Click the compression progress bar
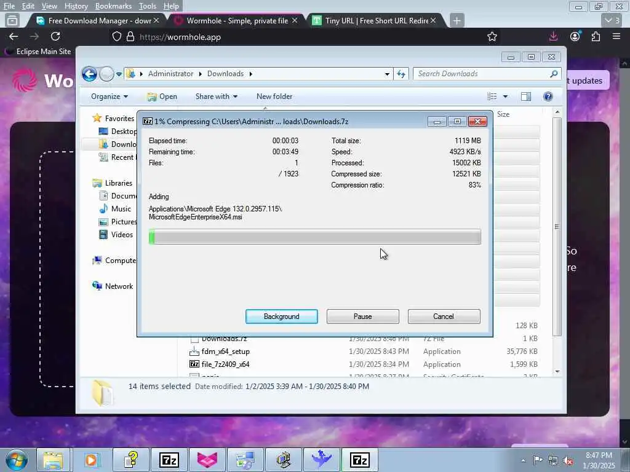The image size is (630, 472). click(314, 237)
